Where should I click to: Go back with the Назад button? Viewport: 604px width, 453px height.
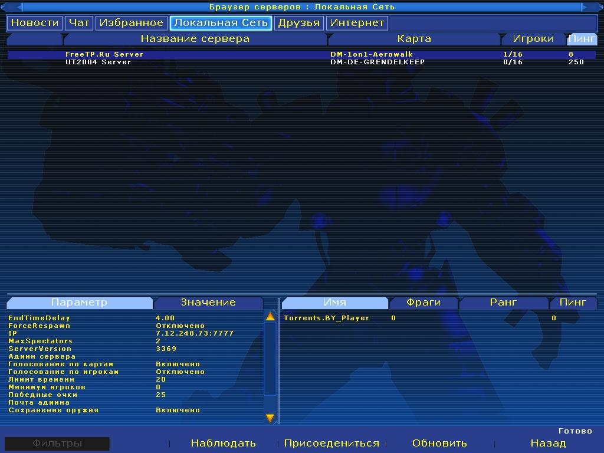click(x=548, y=443)
